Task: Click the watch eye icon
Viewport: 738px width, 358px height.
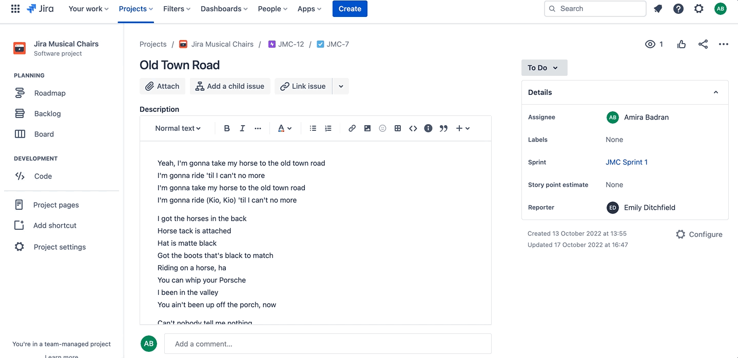Action: point(650,44)
